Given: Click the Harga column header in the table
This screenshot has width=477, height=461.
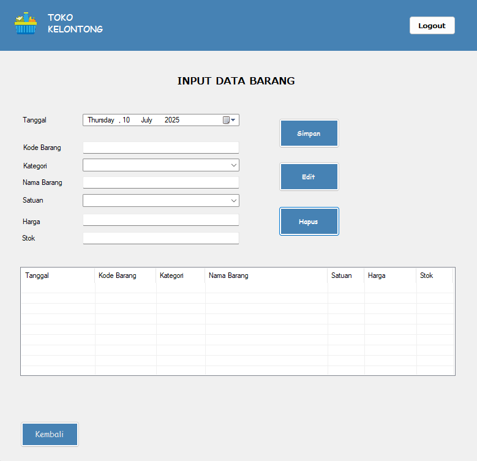Looking at the screenshot, I should pos(390,275).
